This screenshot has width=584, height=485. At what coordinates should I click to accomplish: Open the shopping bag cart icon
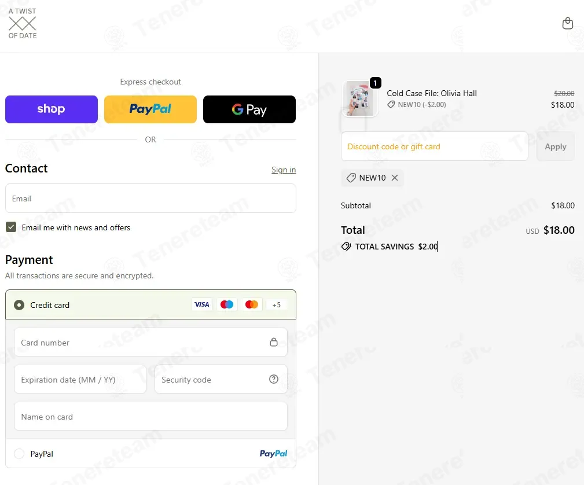(567, 23)
